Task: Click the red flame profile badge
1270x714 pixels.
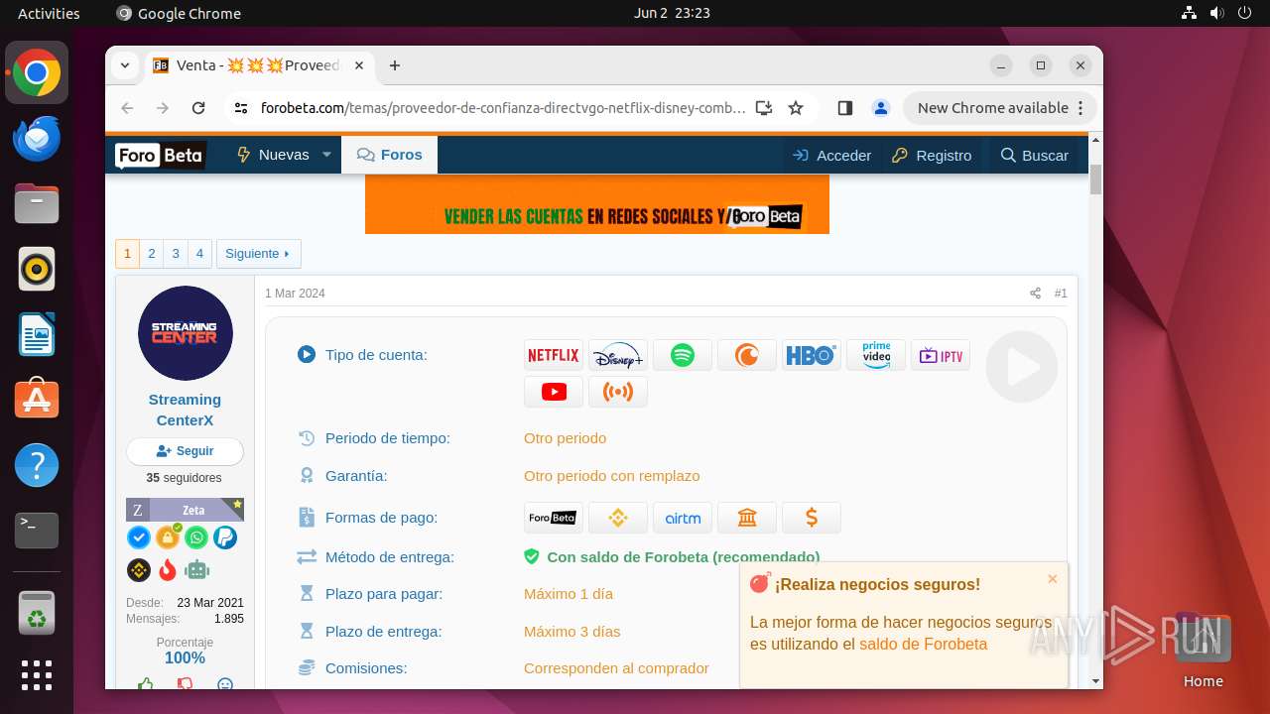Action: (x=168, y=570)
